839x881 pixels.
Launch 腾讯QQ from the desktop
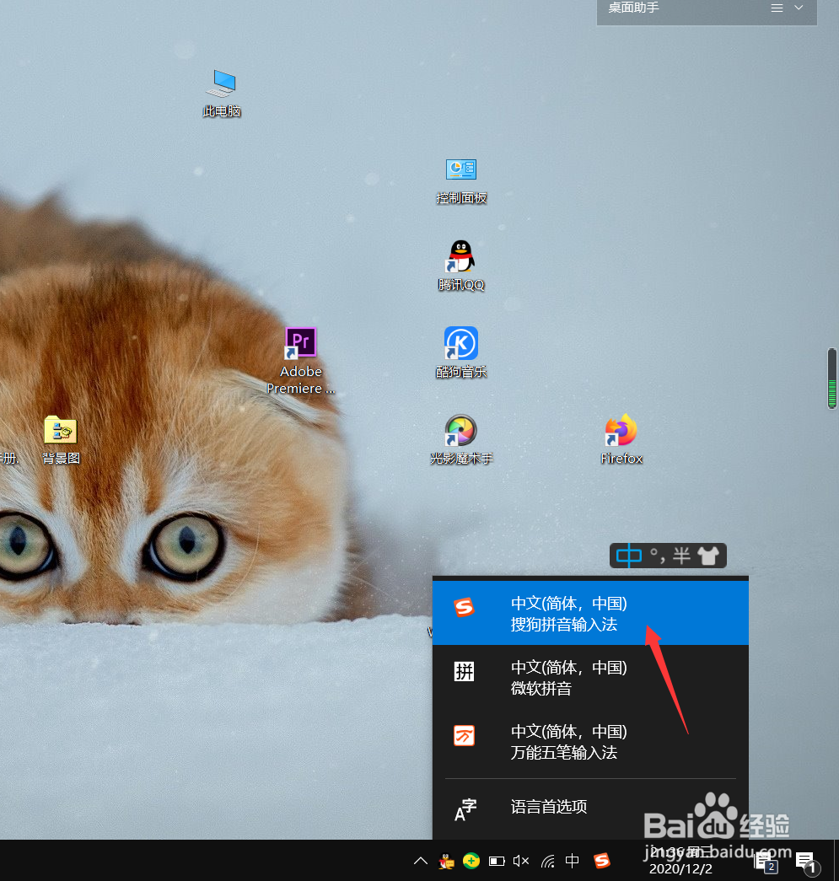tap(460, 266)
